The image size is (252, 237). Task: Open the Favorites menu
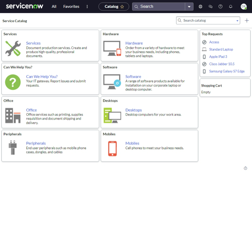point(71,6)
